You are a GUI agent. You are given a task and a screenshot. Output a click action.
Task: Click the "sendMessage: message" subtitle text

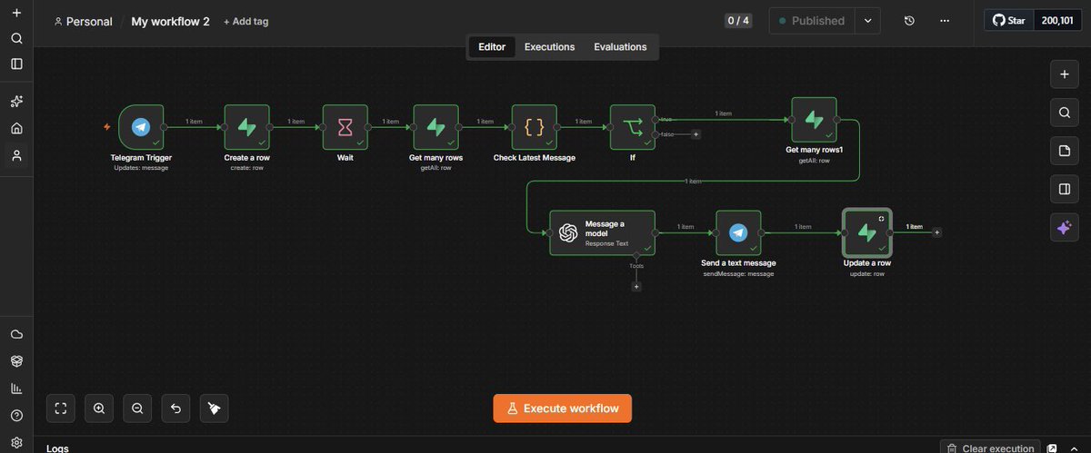(x=738, y=273)
